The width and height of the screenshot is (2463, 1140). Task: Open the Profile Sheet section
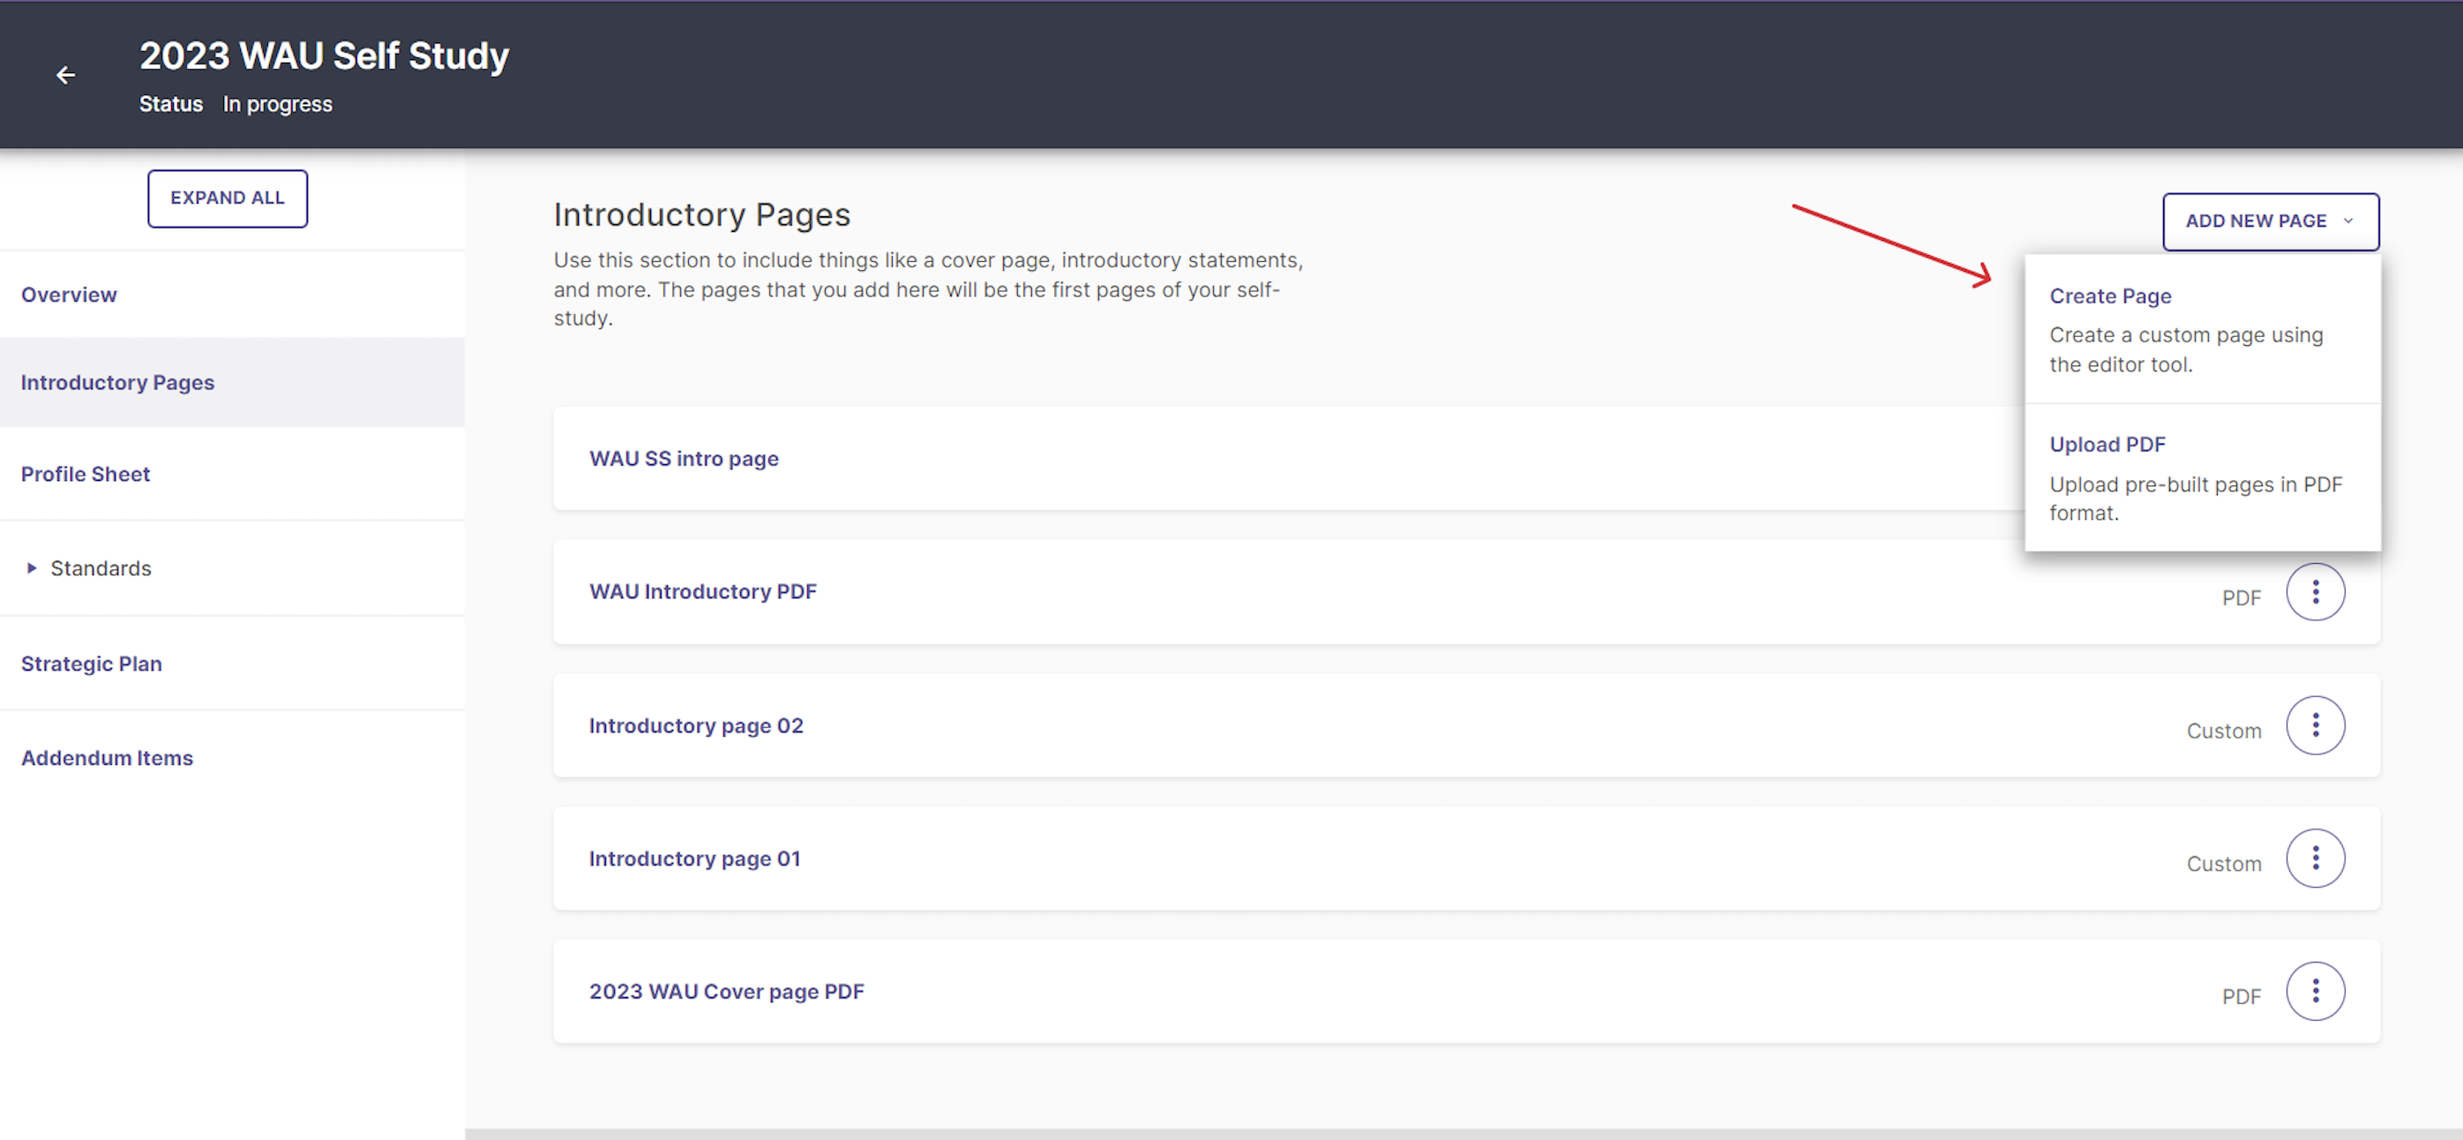pyautogui.click(x=85, y=475)
